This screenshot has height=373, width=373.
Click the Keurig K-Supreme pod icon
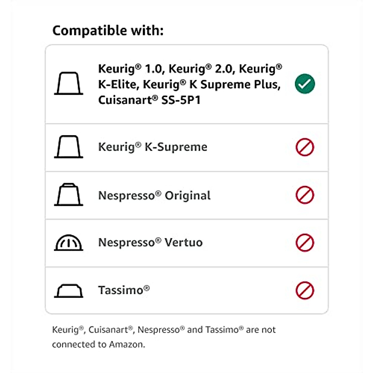pos(69,147)
